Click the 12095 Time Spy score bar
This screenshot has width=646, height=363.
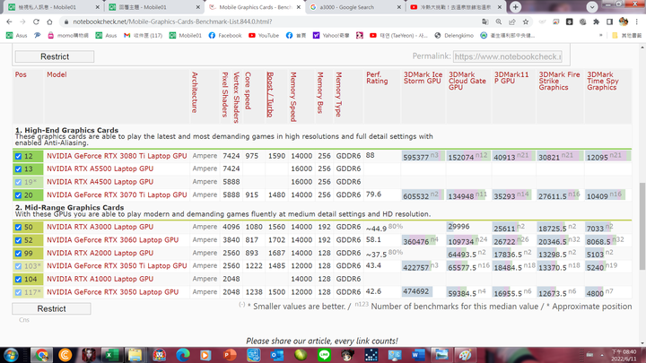[x=607, y=156]
